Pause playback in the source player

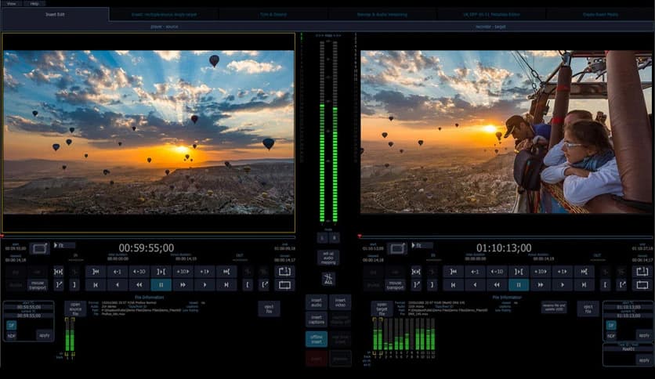pyautogui.click(x=161, y=285)
